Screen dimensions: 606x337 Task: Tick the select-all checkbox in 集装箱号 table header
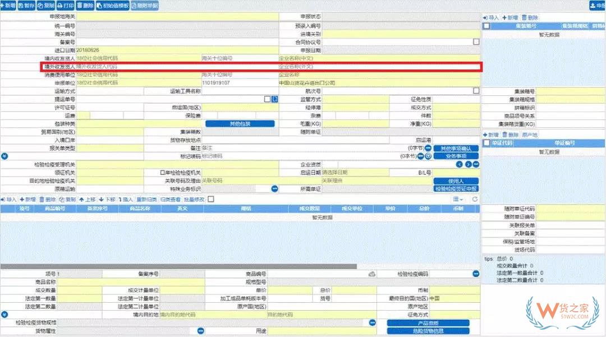pos(486,26)
